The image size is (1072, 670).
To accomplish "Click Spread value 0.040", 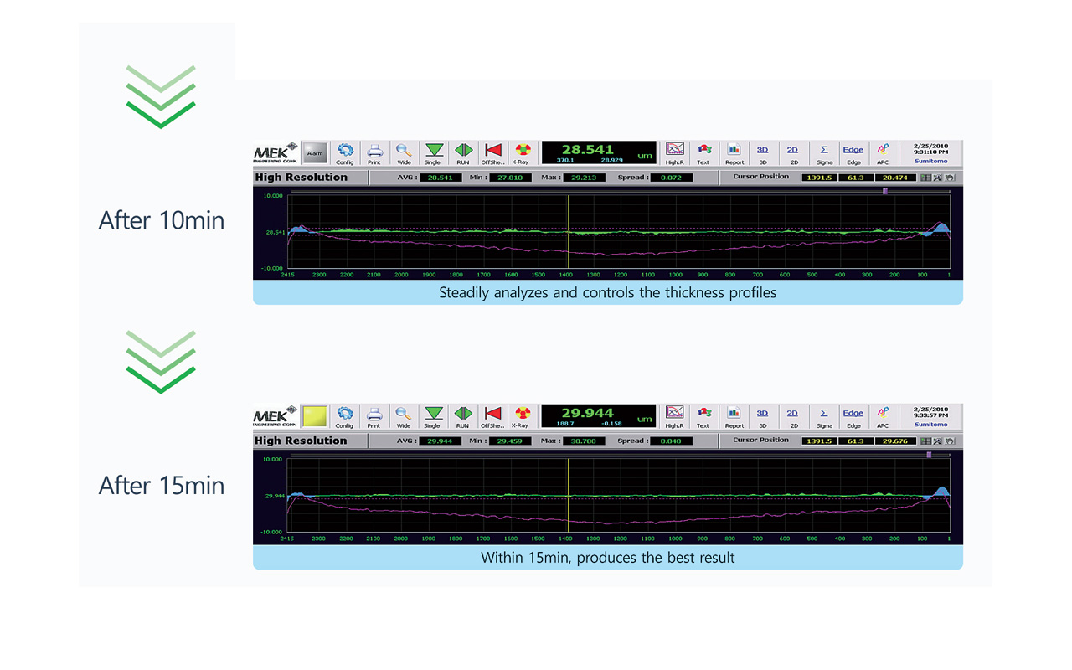I will click(672, 441).
